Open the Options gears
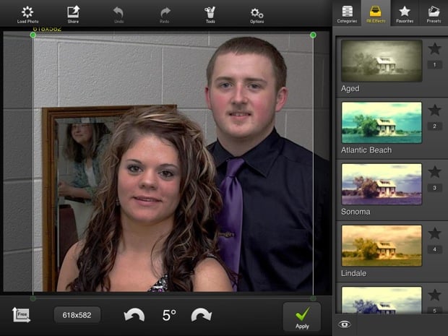This screenshot has width=448, height=336. tap(257, 15)
